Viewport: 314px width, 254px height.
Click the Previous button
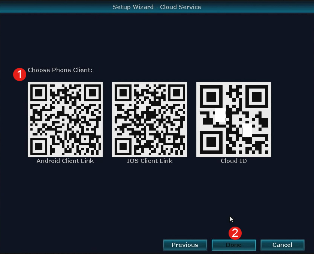point(185,245)
